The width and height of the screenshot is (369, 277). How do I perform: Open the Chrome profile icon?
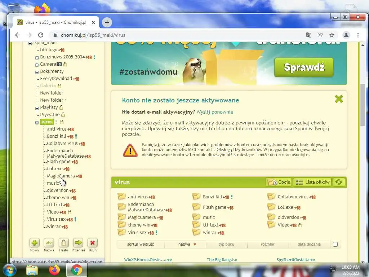pos(346,35)
